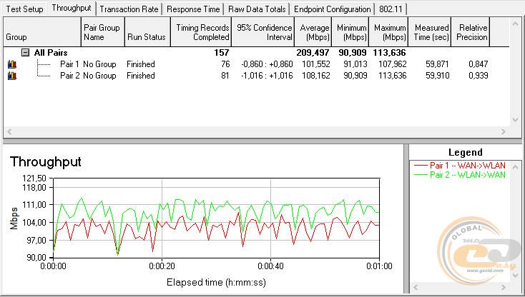Go to the Response Time tab
The width and height of the screenshot is (525, 297).
tap(194, 9)
